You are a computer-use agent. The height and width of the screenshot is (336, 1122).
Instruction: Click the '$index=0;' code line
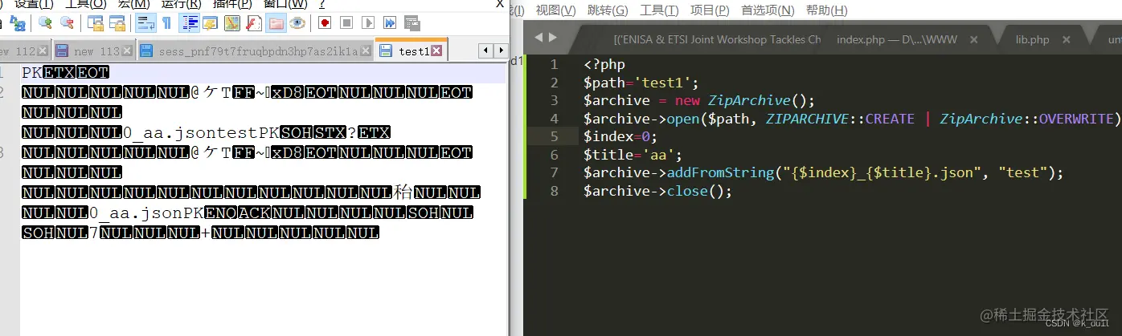point(620,136)
